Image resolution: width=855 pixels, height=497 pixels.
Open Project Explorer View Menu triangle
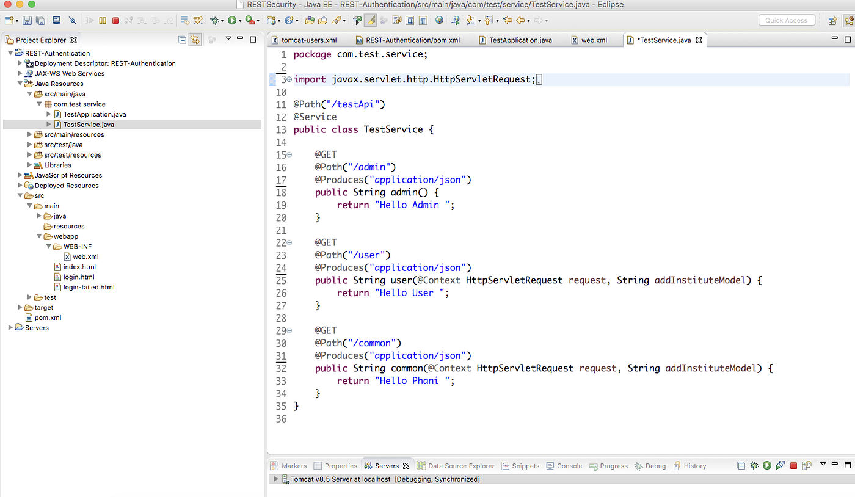228,39
